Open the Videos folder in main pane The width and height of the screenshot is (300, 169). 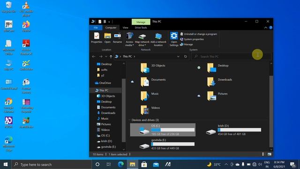tap(150, 110)
